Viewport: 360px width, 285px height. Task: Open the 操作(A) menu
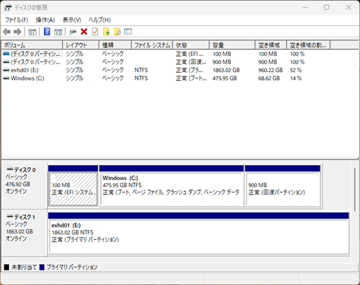point(45,20)
